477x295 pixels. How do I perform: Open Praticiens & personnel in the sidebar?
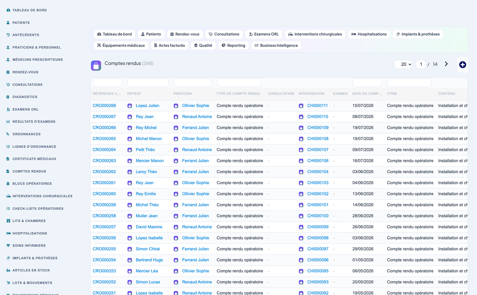pos(37,47)
